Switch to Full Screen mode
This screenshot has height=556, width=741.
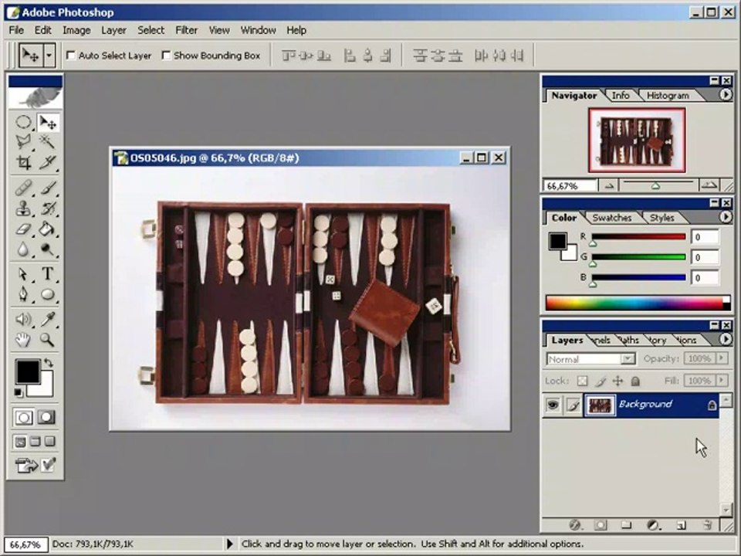50,442
